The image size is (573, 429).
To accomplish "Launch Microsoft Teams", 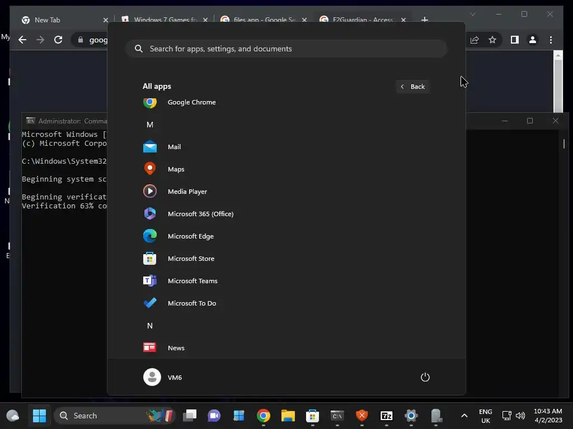I will coord(286,281).
